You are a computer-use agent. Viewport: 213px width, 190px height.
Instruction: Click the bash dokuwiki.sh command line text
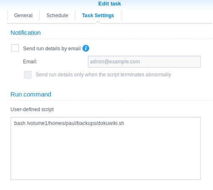[x=69, y=123]
